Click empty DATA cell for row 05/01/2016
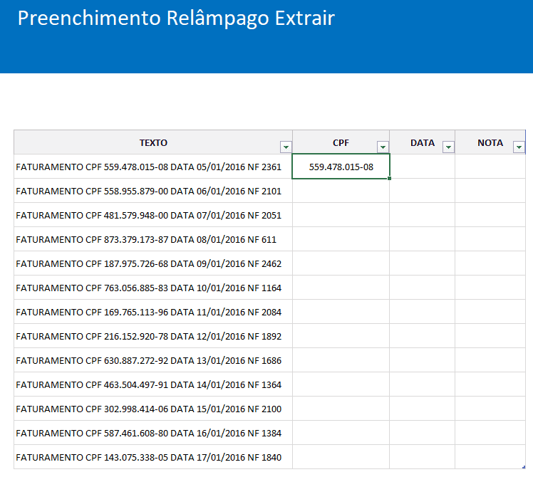The height and width of the screenshot is (477, 533). (422, 167)
